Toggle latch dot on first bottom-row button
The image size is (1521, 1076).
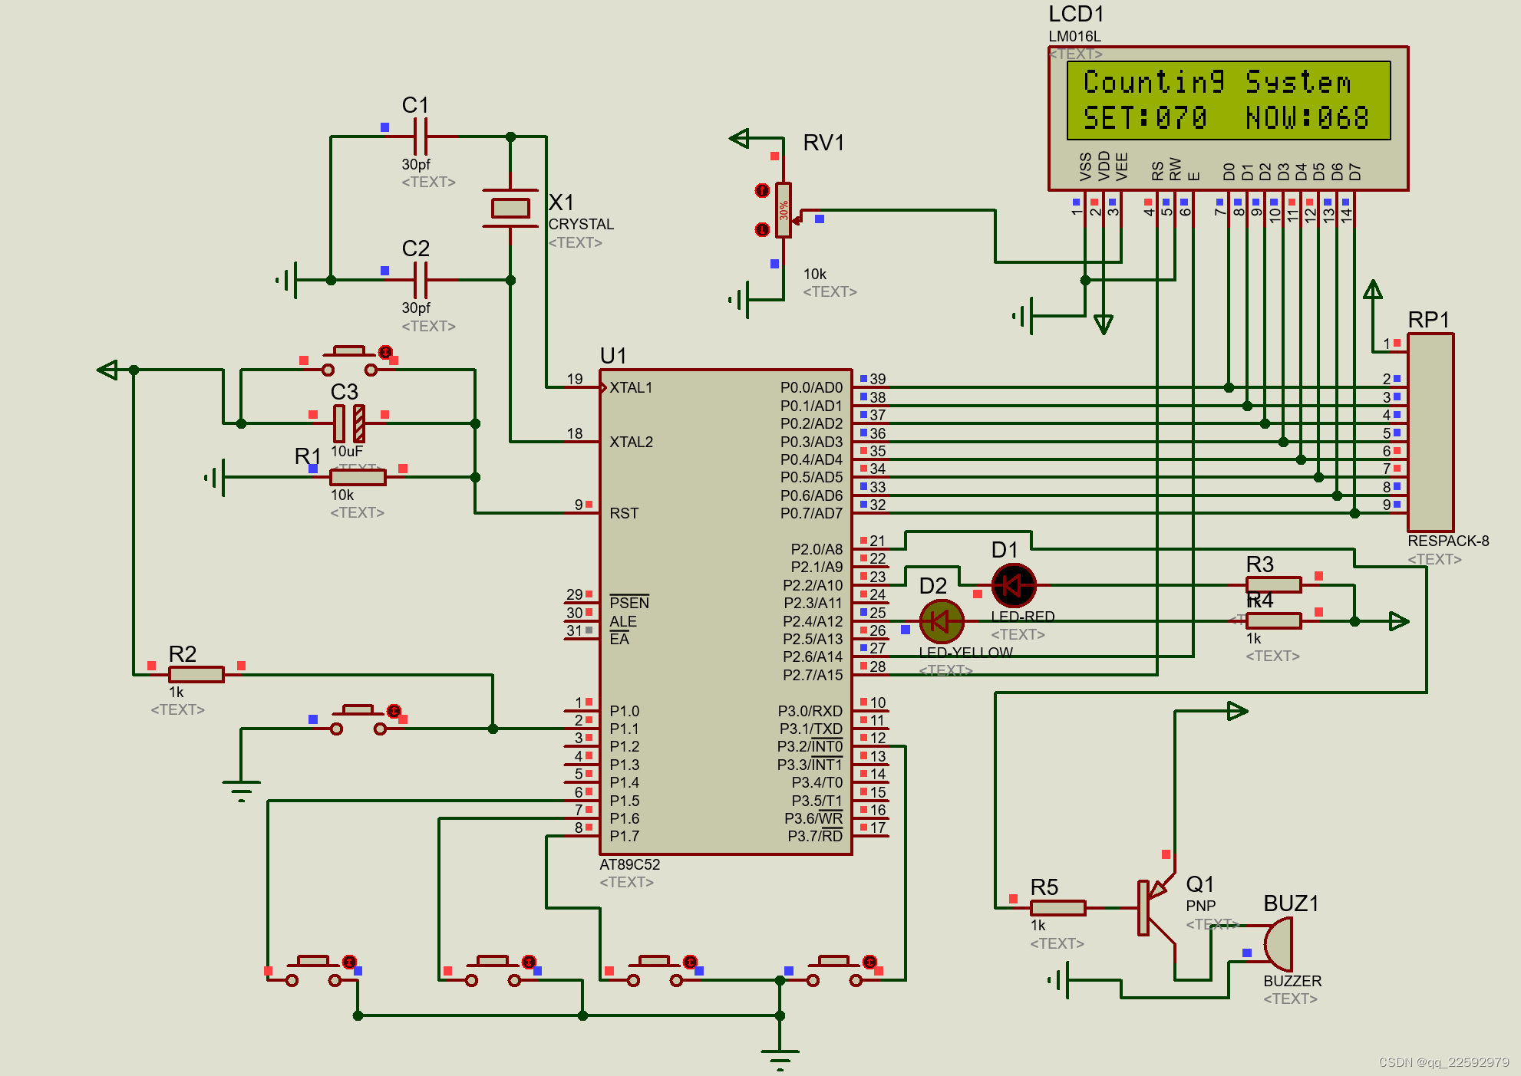point(349,962)
